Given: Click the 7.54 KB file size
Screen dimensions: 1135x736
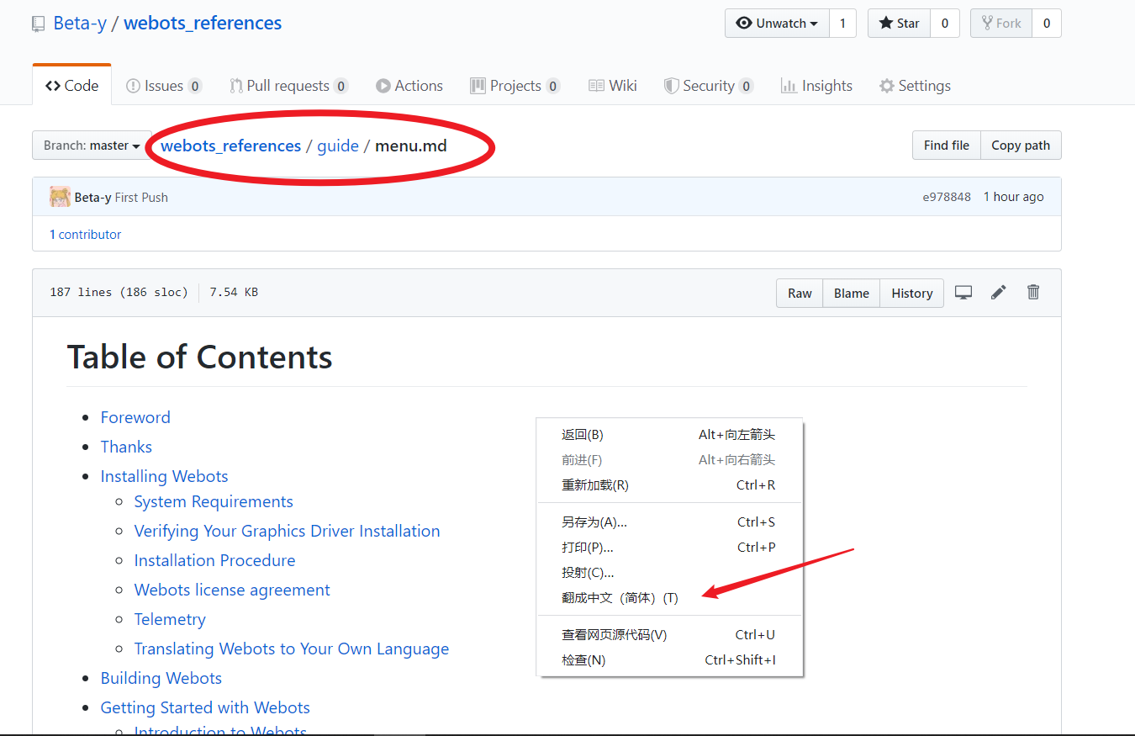Looking at the screenshot, I should tap(234, 293).
